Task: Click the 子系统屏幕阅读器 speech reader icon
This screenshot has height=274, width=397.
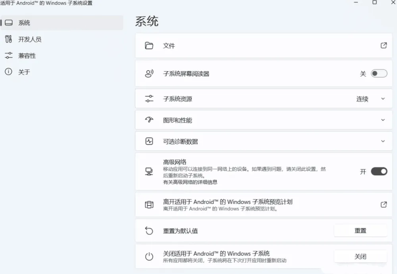Action: click(x=149, y=73)
